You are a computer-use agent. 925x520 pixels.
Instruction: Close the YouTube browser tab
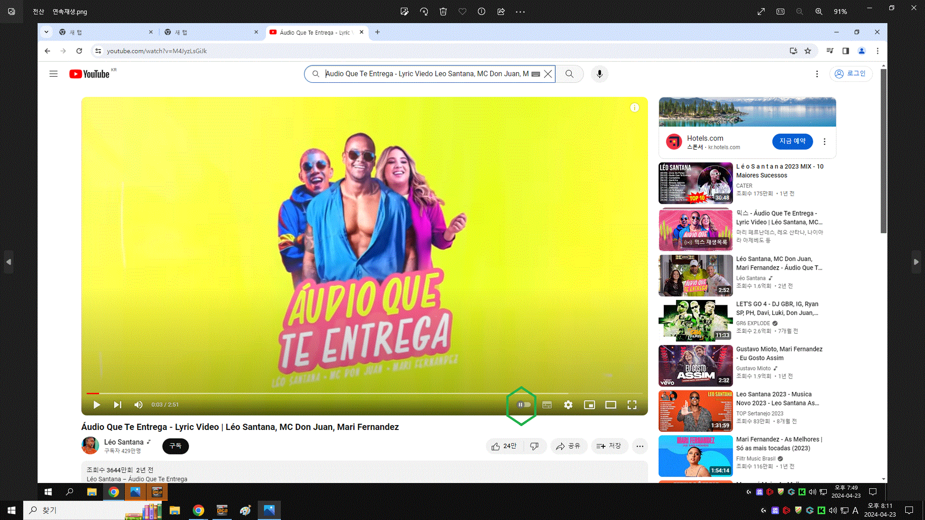pos(362,32)
